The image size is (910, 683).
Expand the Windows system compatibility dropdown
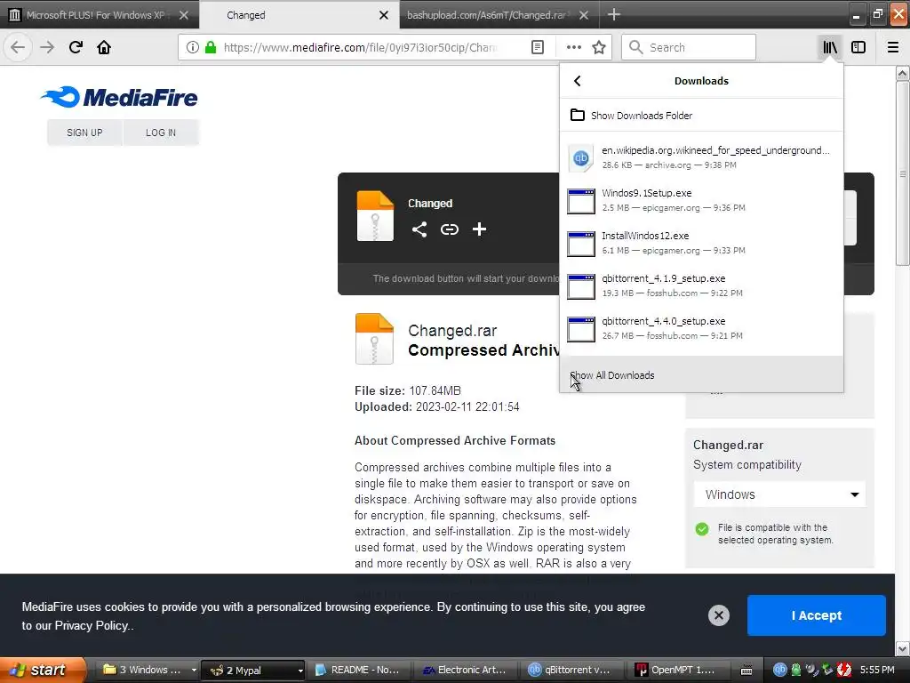pos(779,494)
